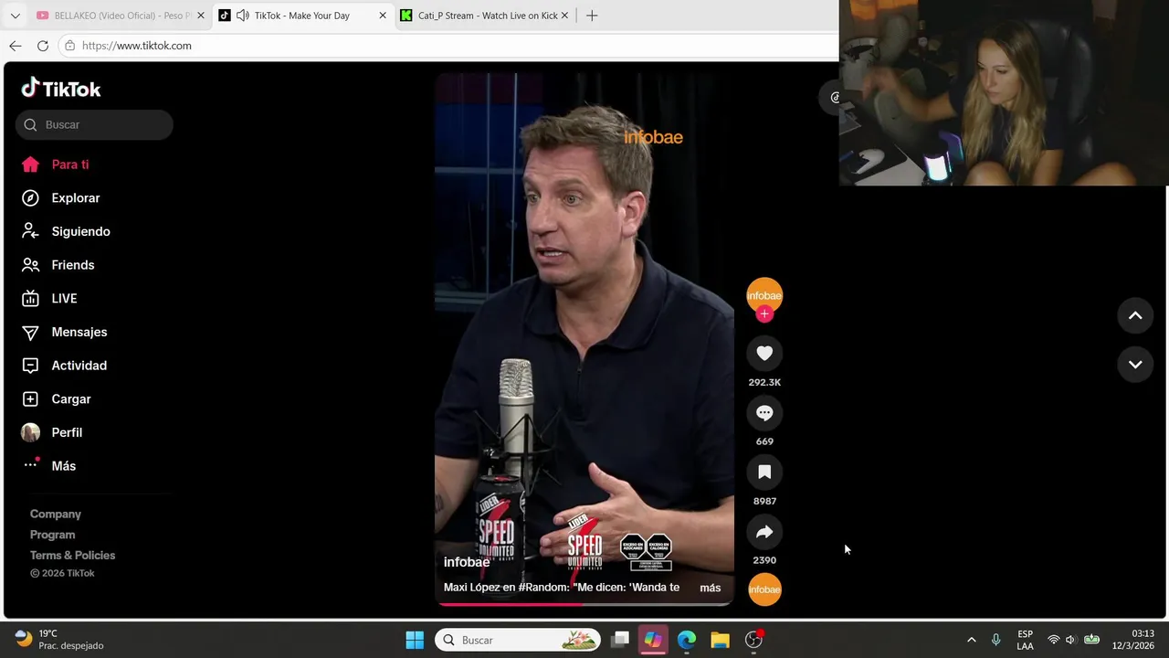Viewport: 1169px width, 658px height.
Task: Close the BELLAKEO browser tab
Action: coord(201,16)
